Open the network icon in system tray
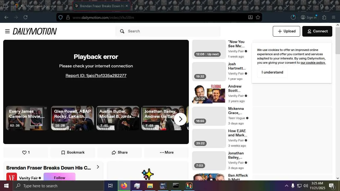 299,186
